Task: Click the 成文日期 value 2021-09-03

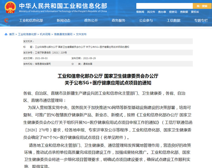Action: tap(41, 58)
